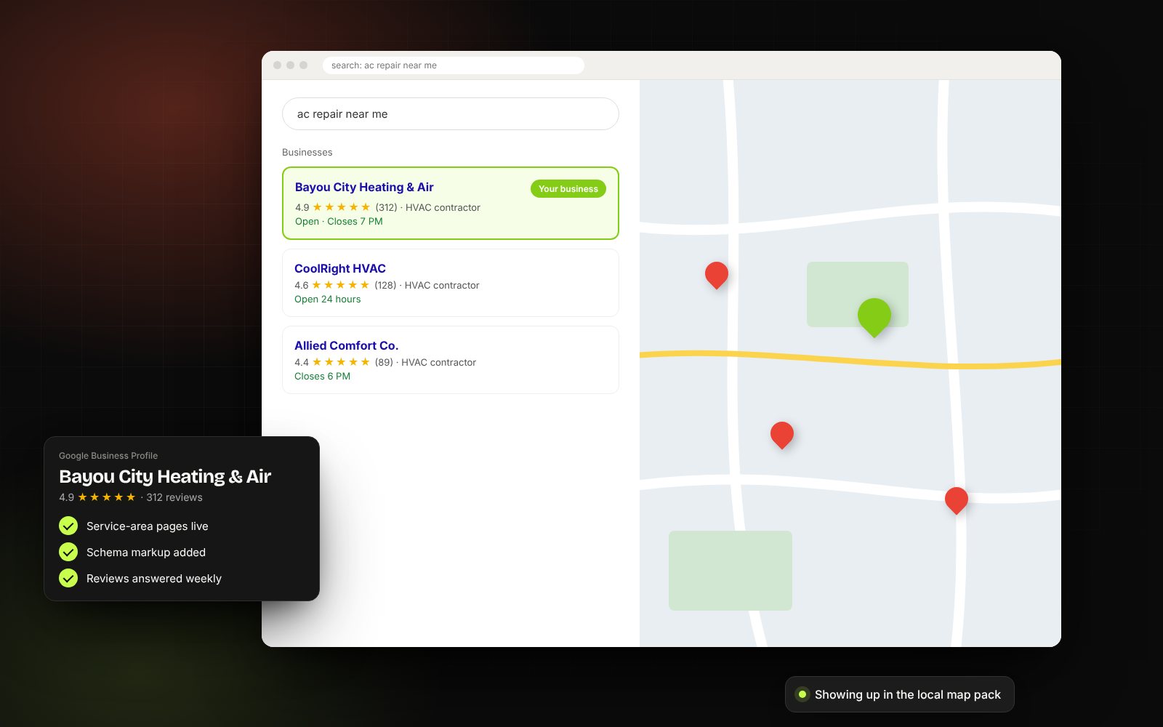Image resolution: width=1163 pixels, height=727 pixels.
Task: Click '(128) · HVAC contractor' text
Action: click(x=427, y=285)
